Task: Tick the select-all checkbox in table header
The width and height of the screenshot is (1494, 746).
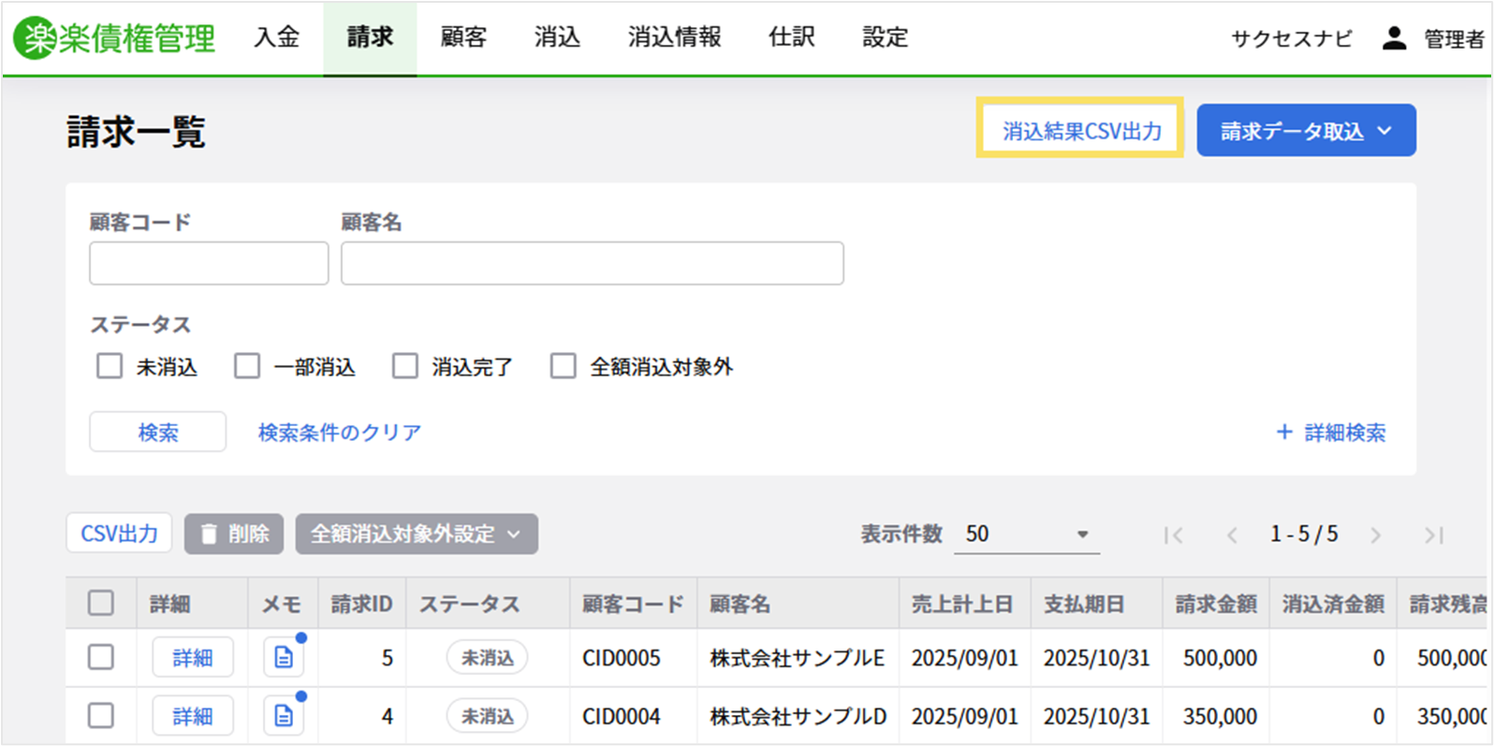Action: coord(101,604)
